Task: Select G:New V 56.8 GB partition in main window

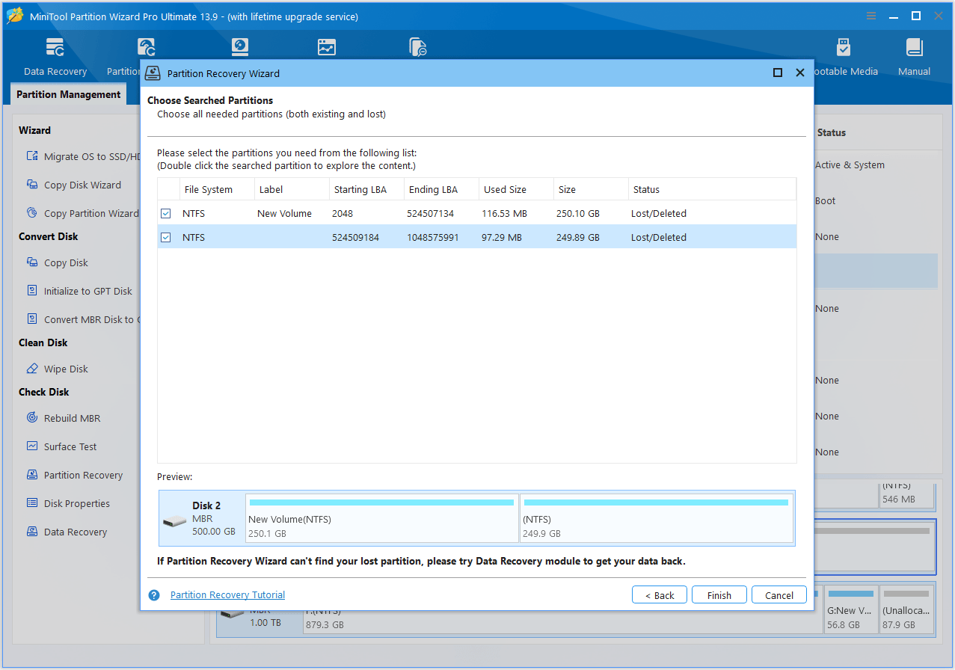Action: [x=850, y=610]
